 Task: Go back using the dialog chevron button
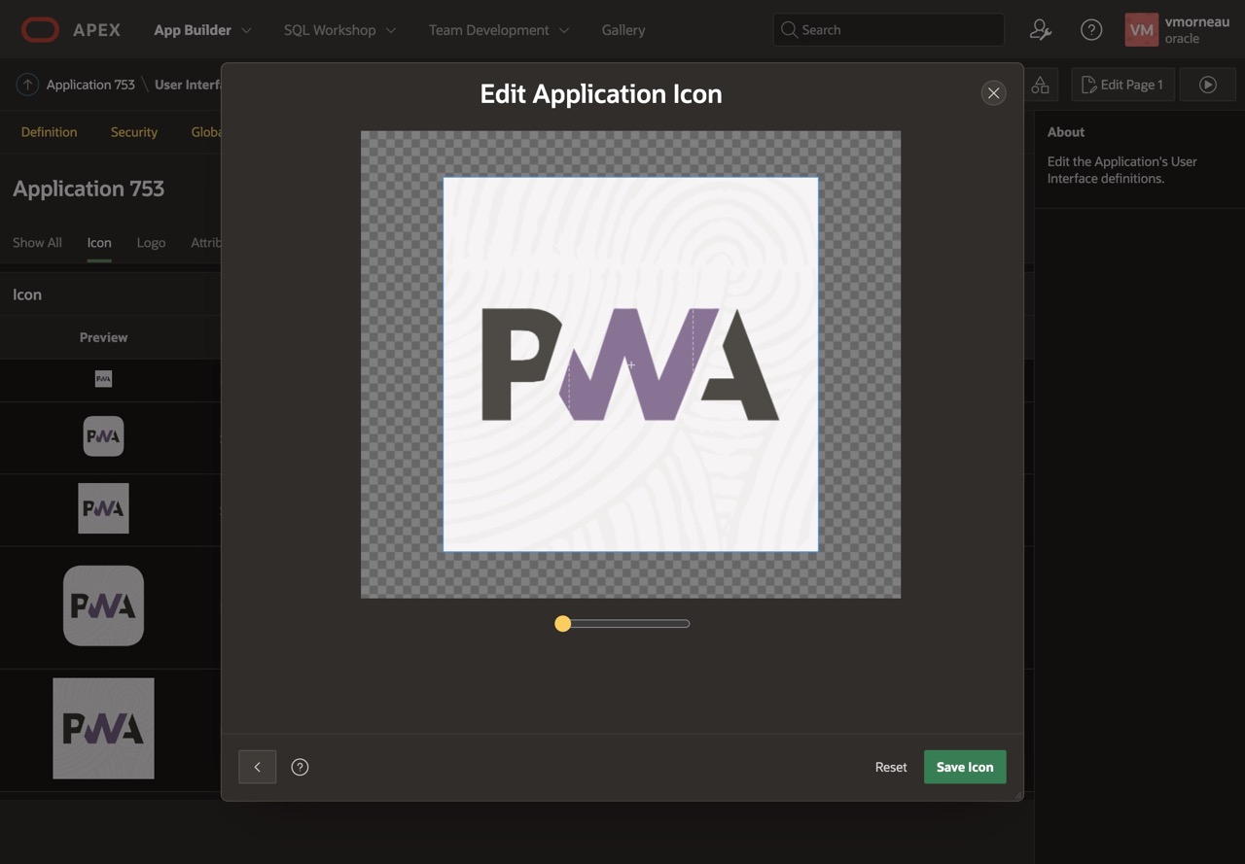point(257,767)
